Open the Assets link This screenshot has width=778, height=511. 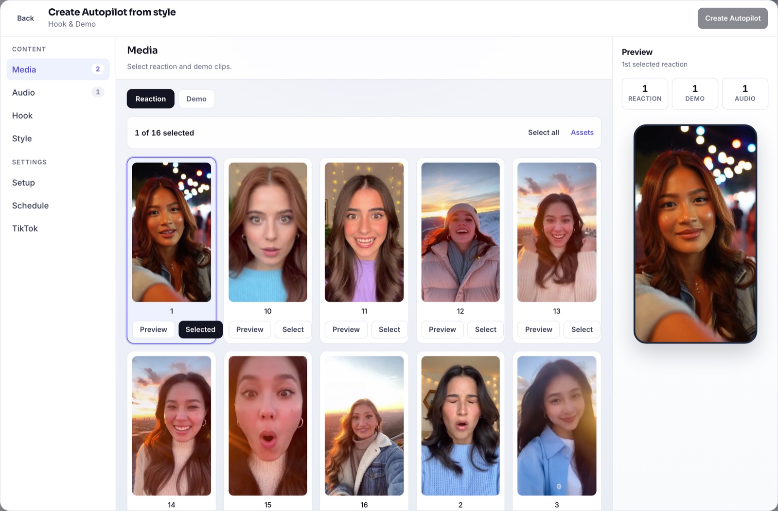[582, 133]
